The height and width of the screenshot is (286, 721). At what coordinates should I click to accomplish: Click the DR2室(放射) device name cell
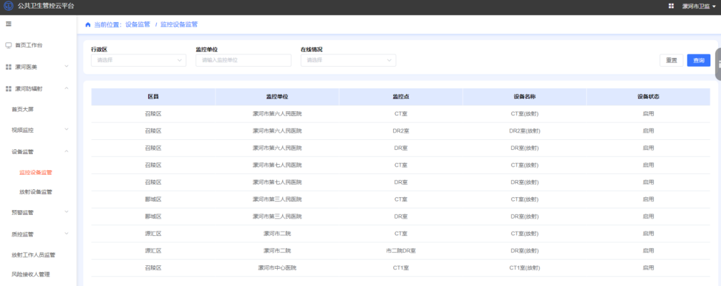(524, 131)
